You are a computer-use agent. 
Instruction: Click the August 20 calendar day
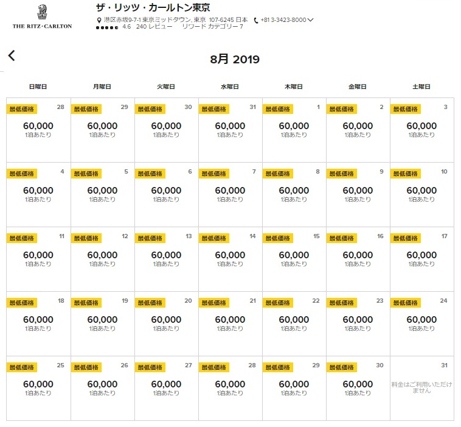coord(167,323)
